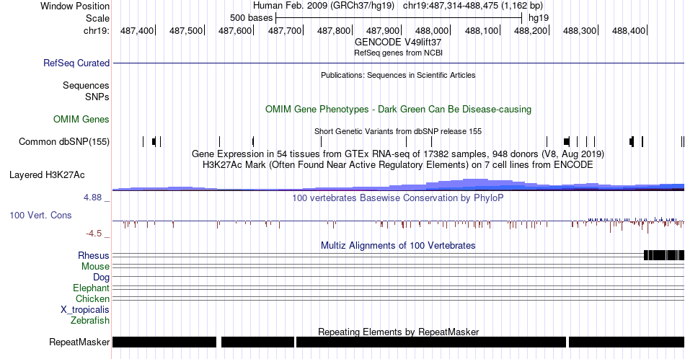Click the hg19 label beside scale bar
The height and width of the screenshot is (359, 685).
coord(539,18)
